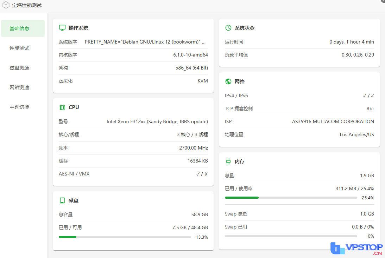This screenshot has height=258, width=385.
Task: Click the AS35916 MULTACOM CORPORATION ISP value
Action: click(333, 121)
